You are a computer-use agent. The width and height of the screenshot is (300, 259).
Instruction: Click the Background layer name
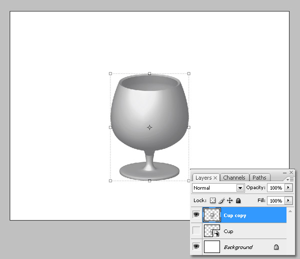[238, 247]
